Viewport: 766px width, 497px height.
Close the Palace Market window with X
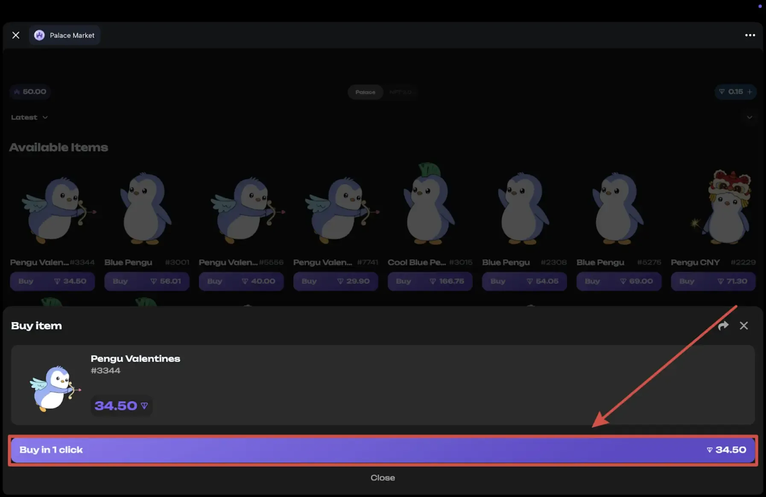coord(16,35)
